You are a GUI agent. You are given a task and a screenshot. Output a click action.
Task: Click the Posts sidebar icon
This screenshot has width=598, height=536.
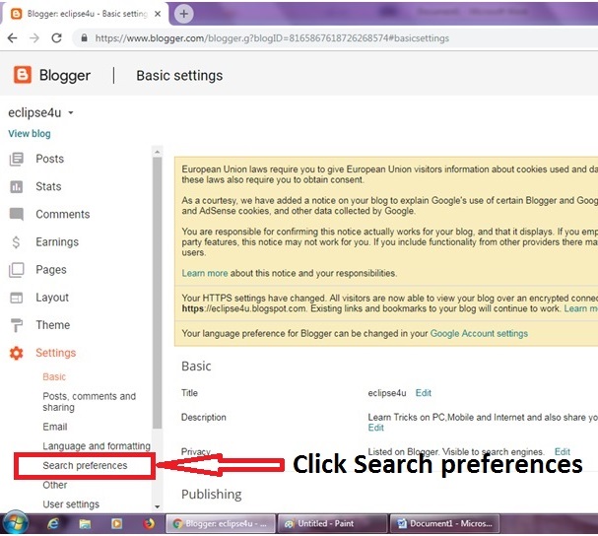(x=17, y=159)
